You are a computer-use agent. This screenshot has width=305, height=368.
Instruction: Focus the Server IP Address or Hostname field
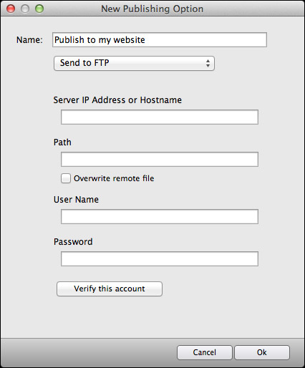[x=160, y=117]
